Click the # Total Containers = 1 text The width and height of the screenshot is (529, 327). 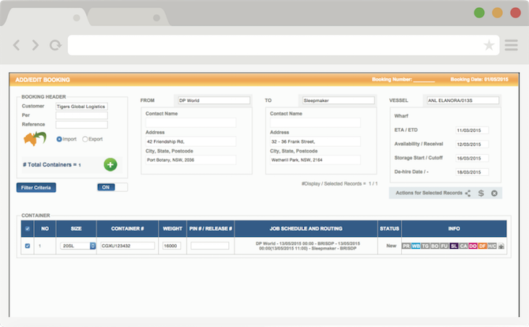[x=51, y=164]
